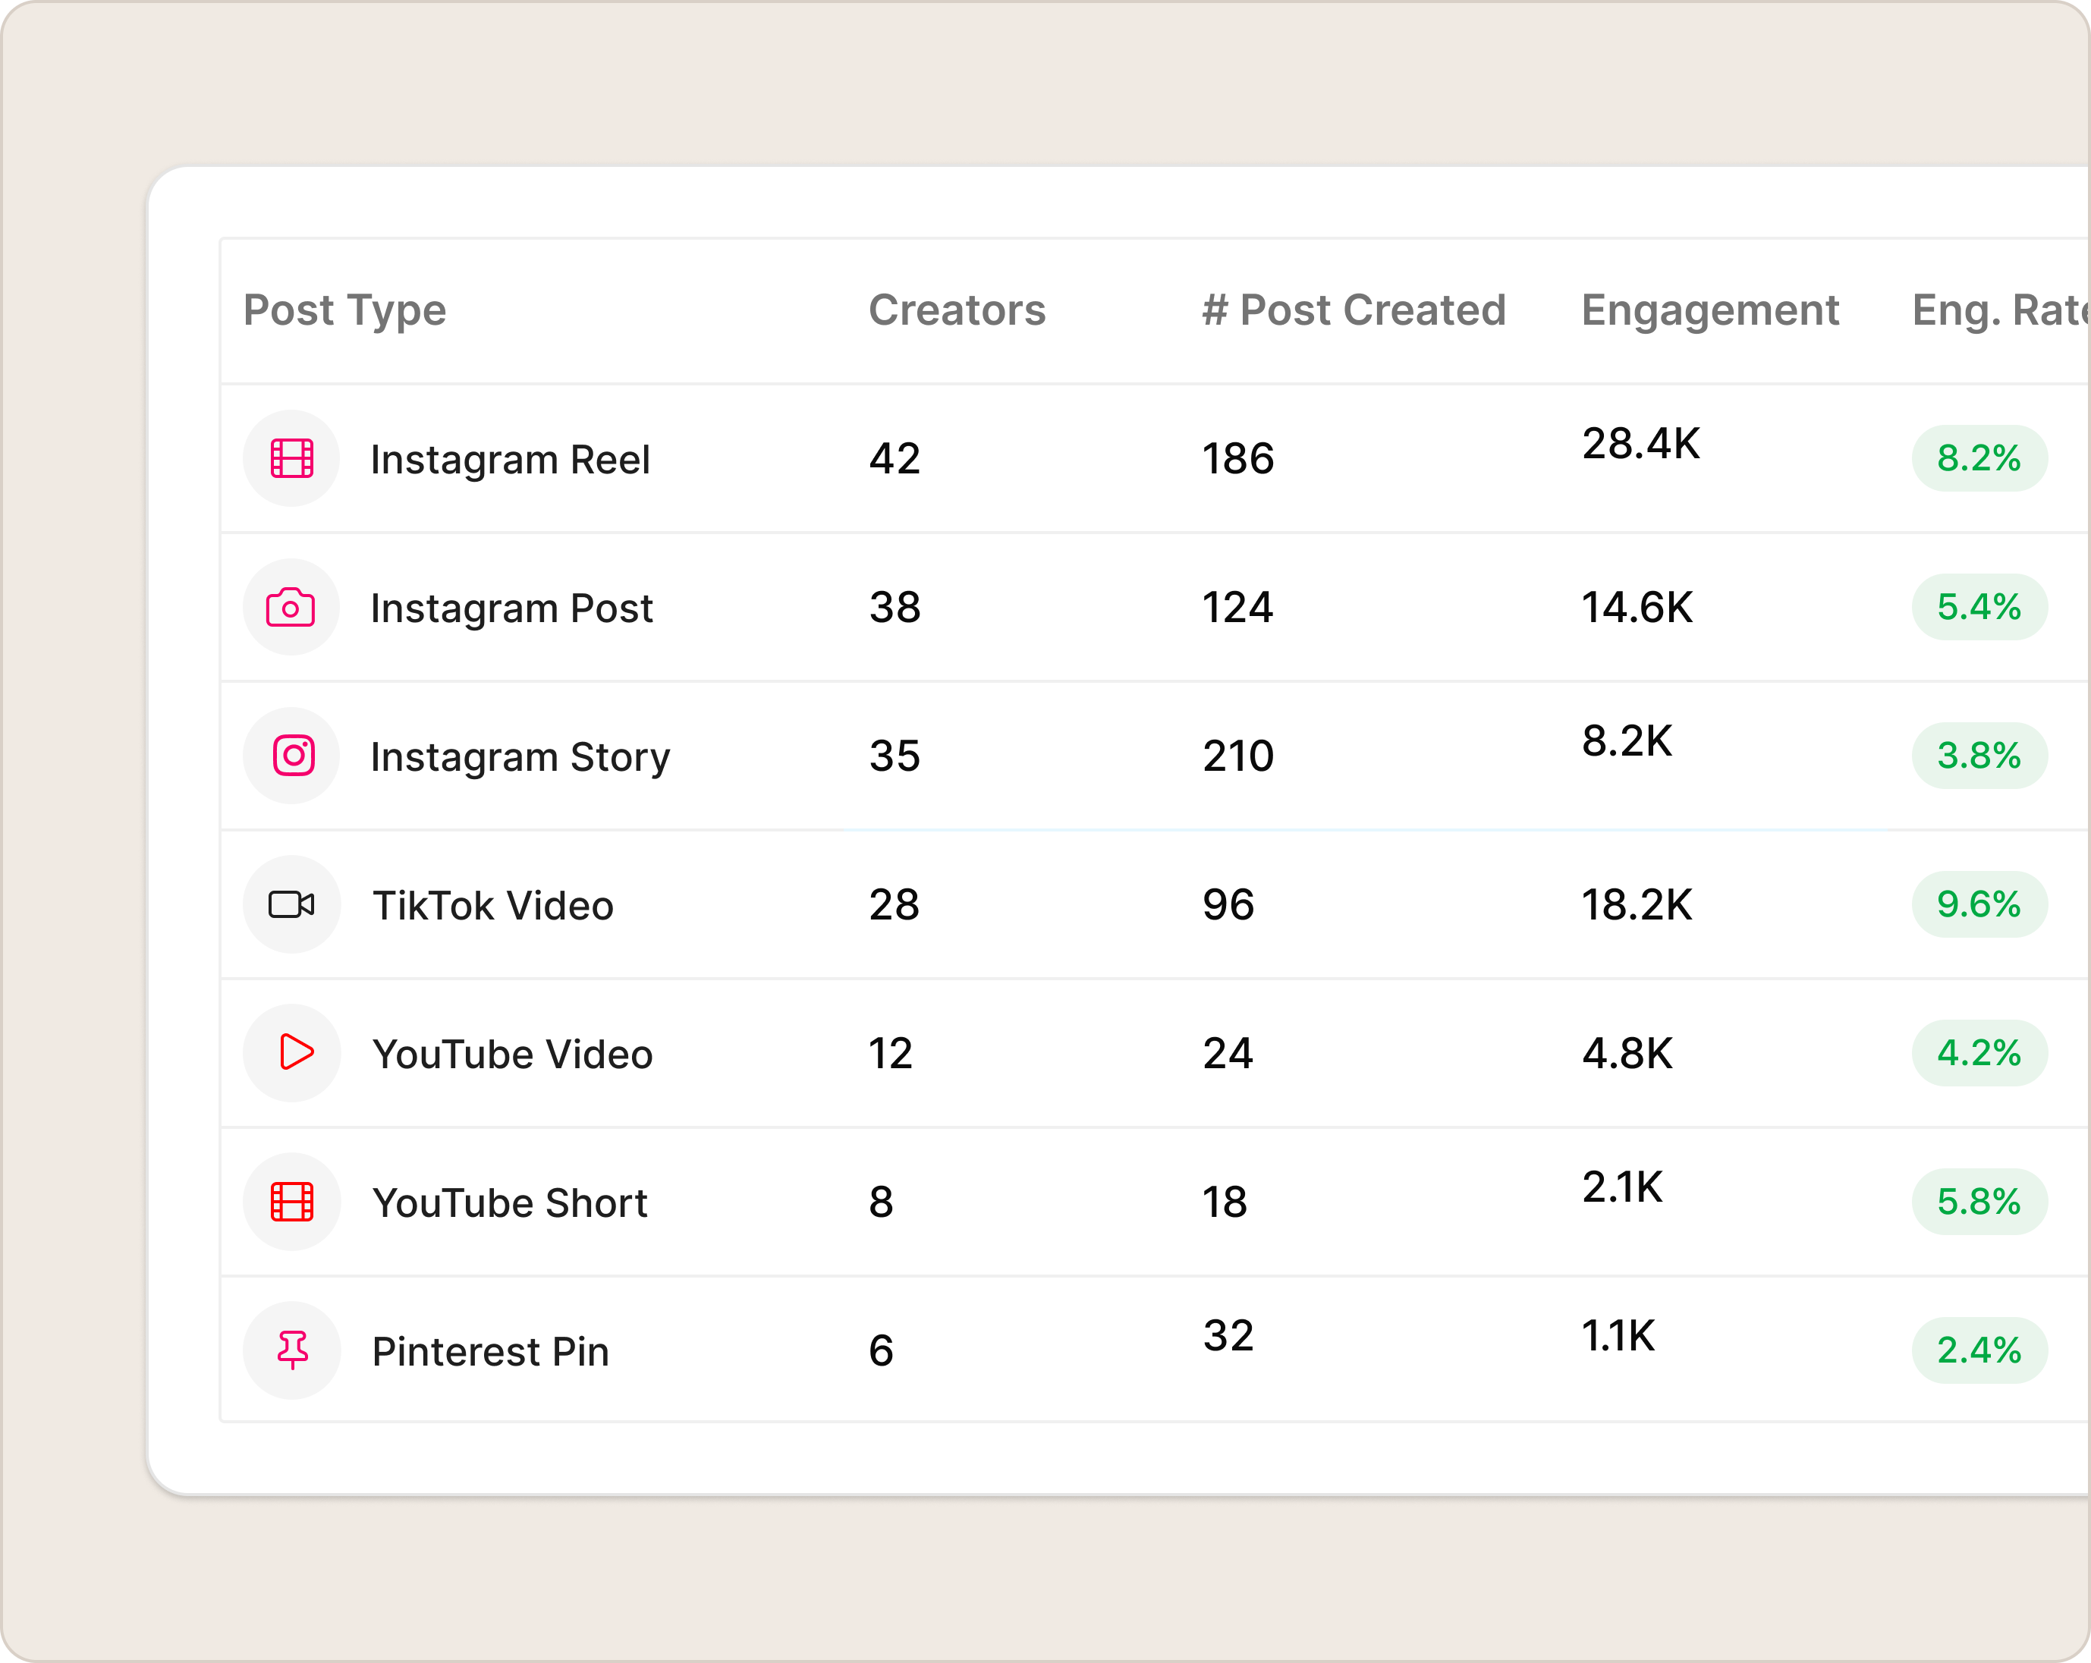Click the YouTube Video play icon
2091x1663 pixels.
[x=294, y=1052]
